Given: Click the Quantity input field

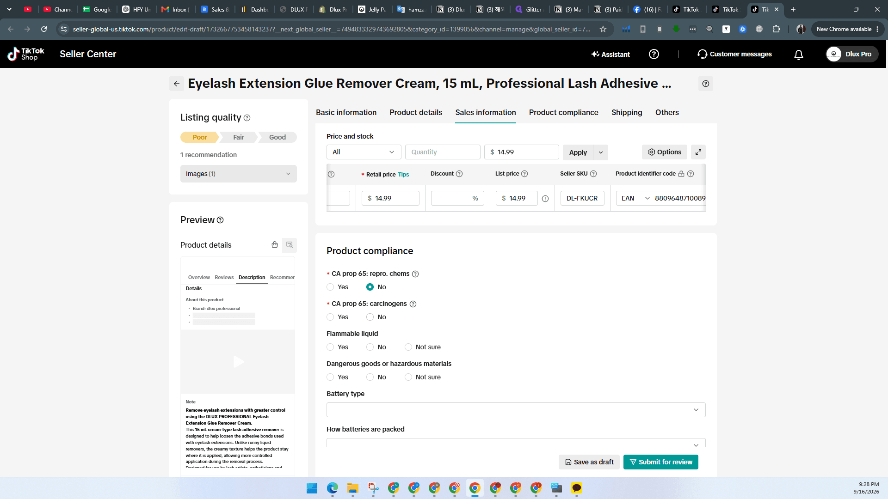Looking at the screenshot, I should (443, 152).
